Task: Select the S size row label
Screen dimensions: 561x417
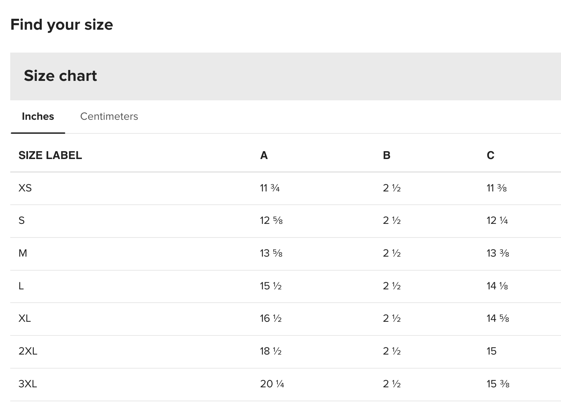Action: (x=21, y=220)
